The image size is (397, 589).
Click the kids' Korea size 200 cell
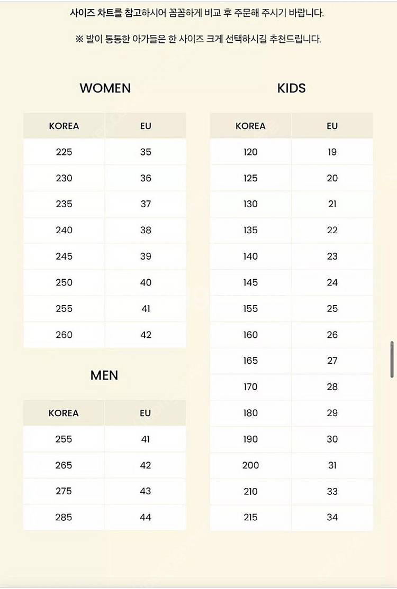click(x=250, y=465)
